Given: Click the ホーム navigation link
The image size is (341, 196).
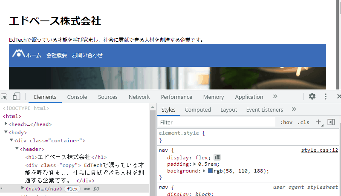Looking at the screenshot, I should tap(34, 55).
